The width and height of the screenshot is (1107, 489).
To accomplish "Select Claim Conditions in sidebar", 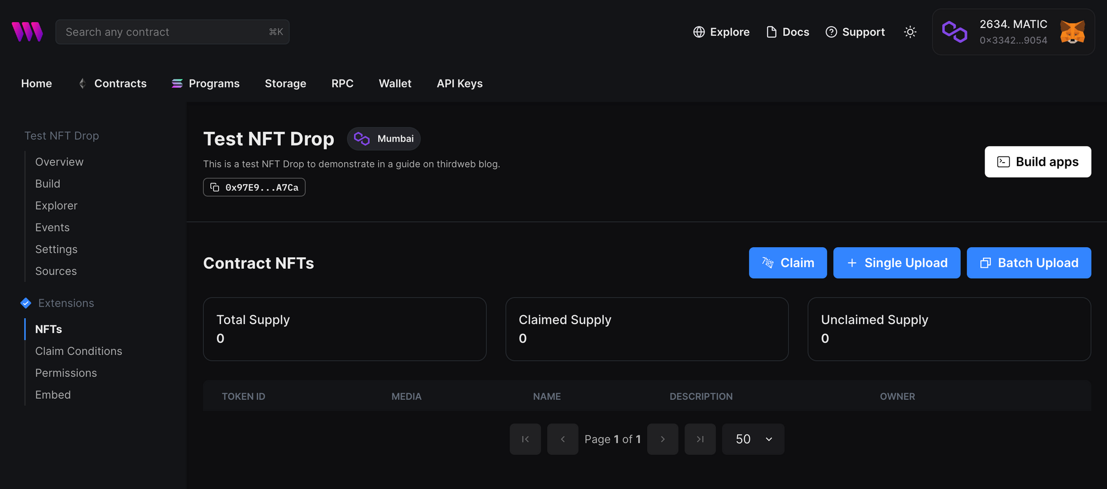I will (79, 351).
